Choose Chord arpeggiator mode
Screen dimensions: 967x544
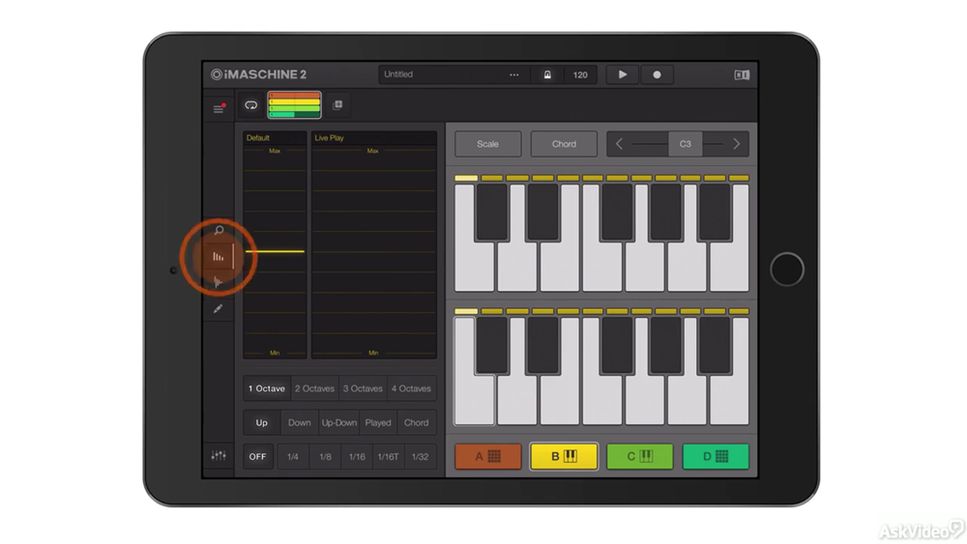[x=416, y=422]
